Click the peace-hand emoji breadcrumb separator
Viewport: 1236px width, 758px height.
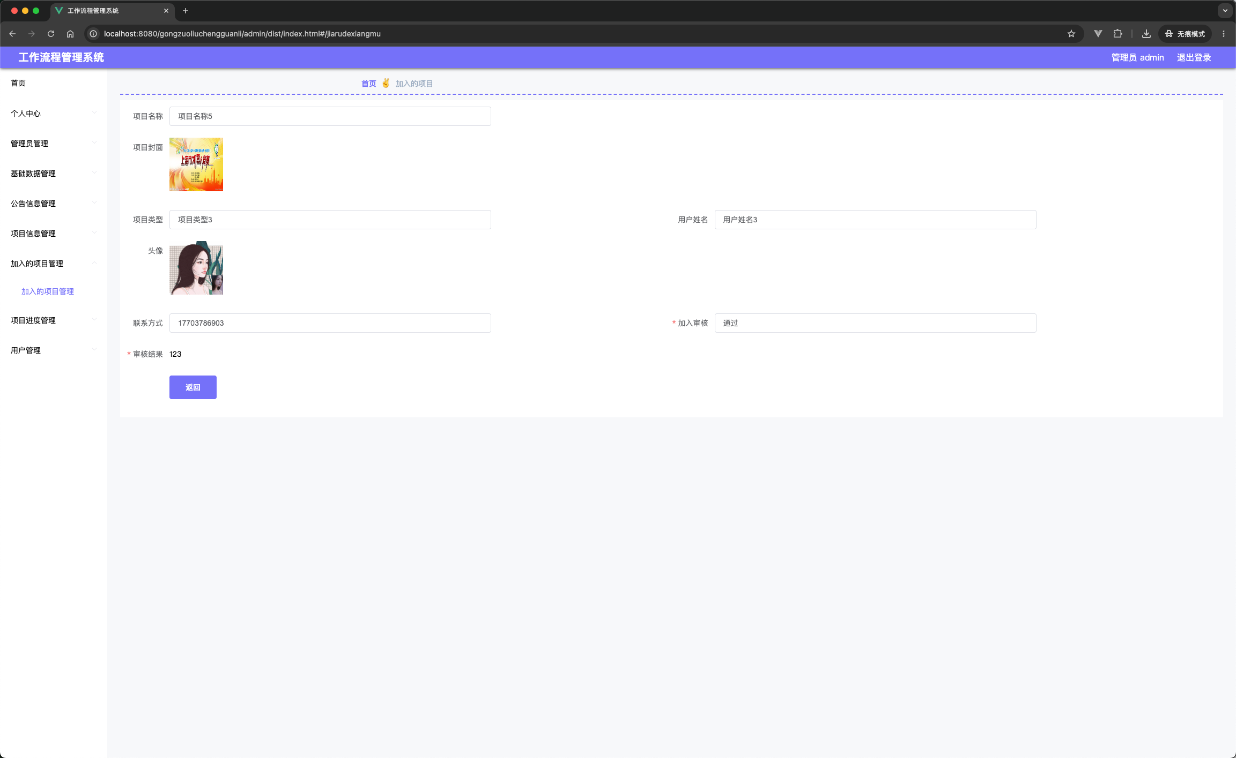[x=386, y=83]
